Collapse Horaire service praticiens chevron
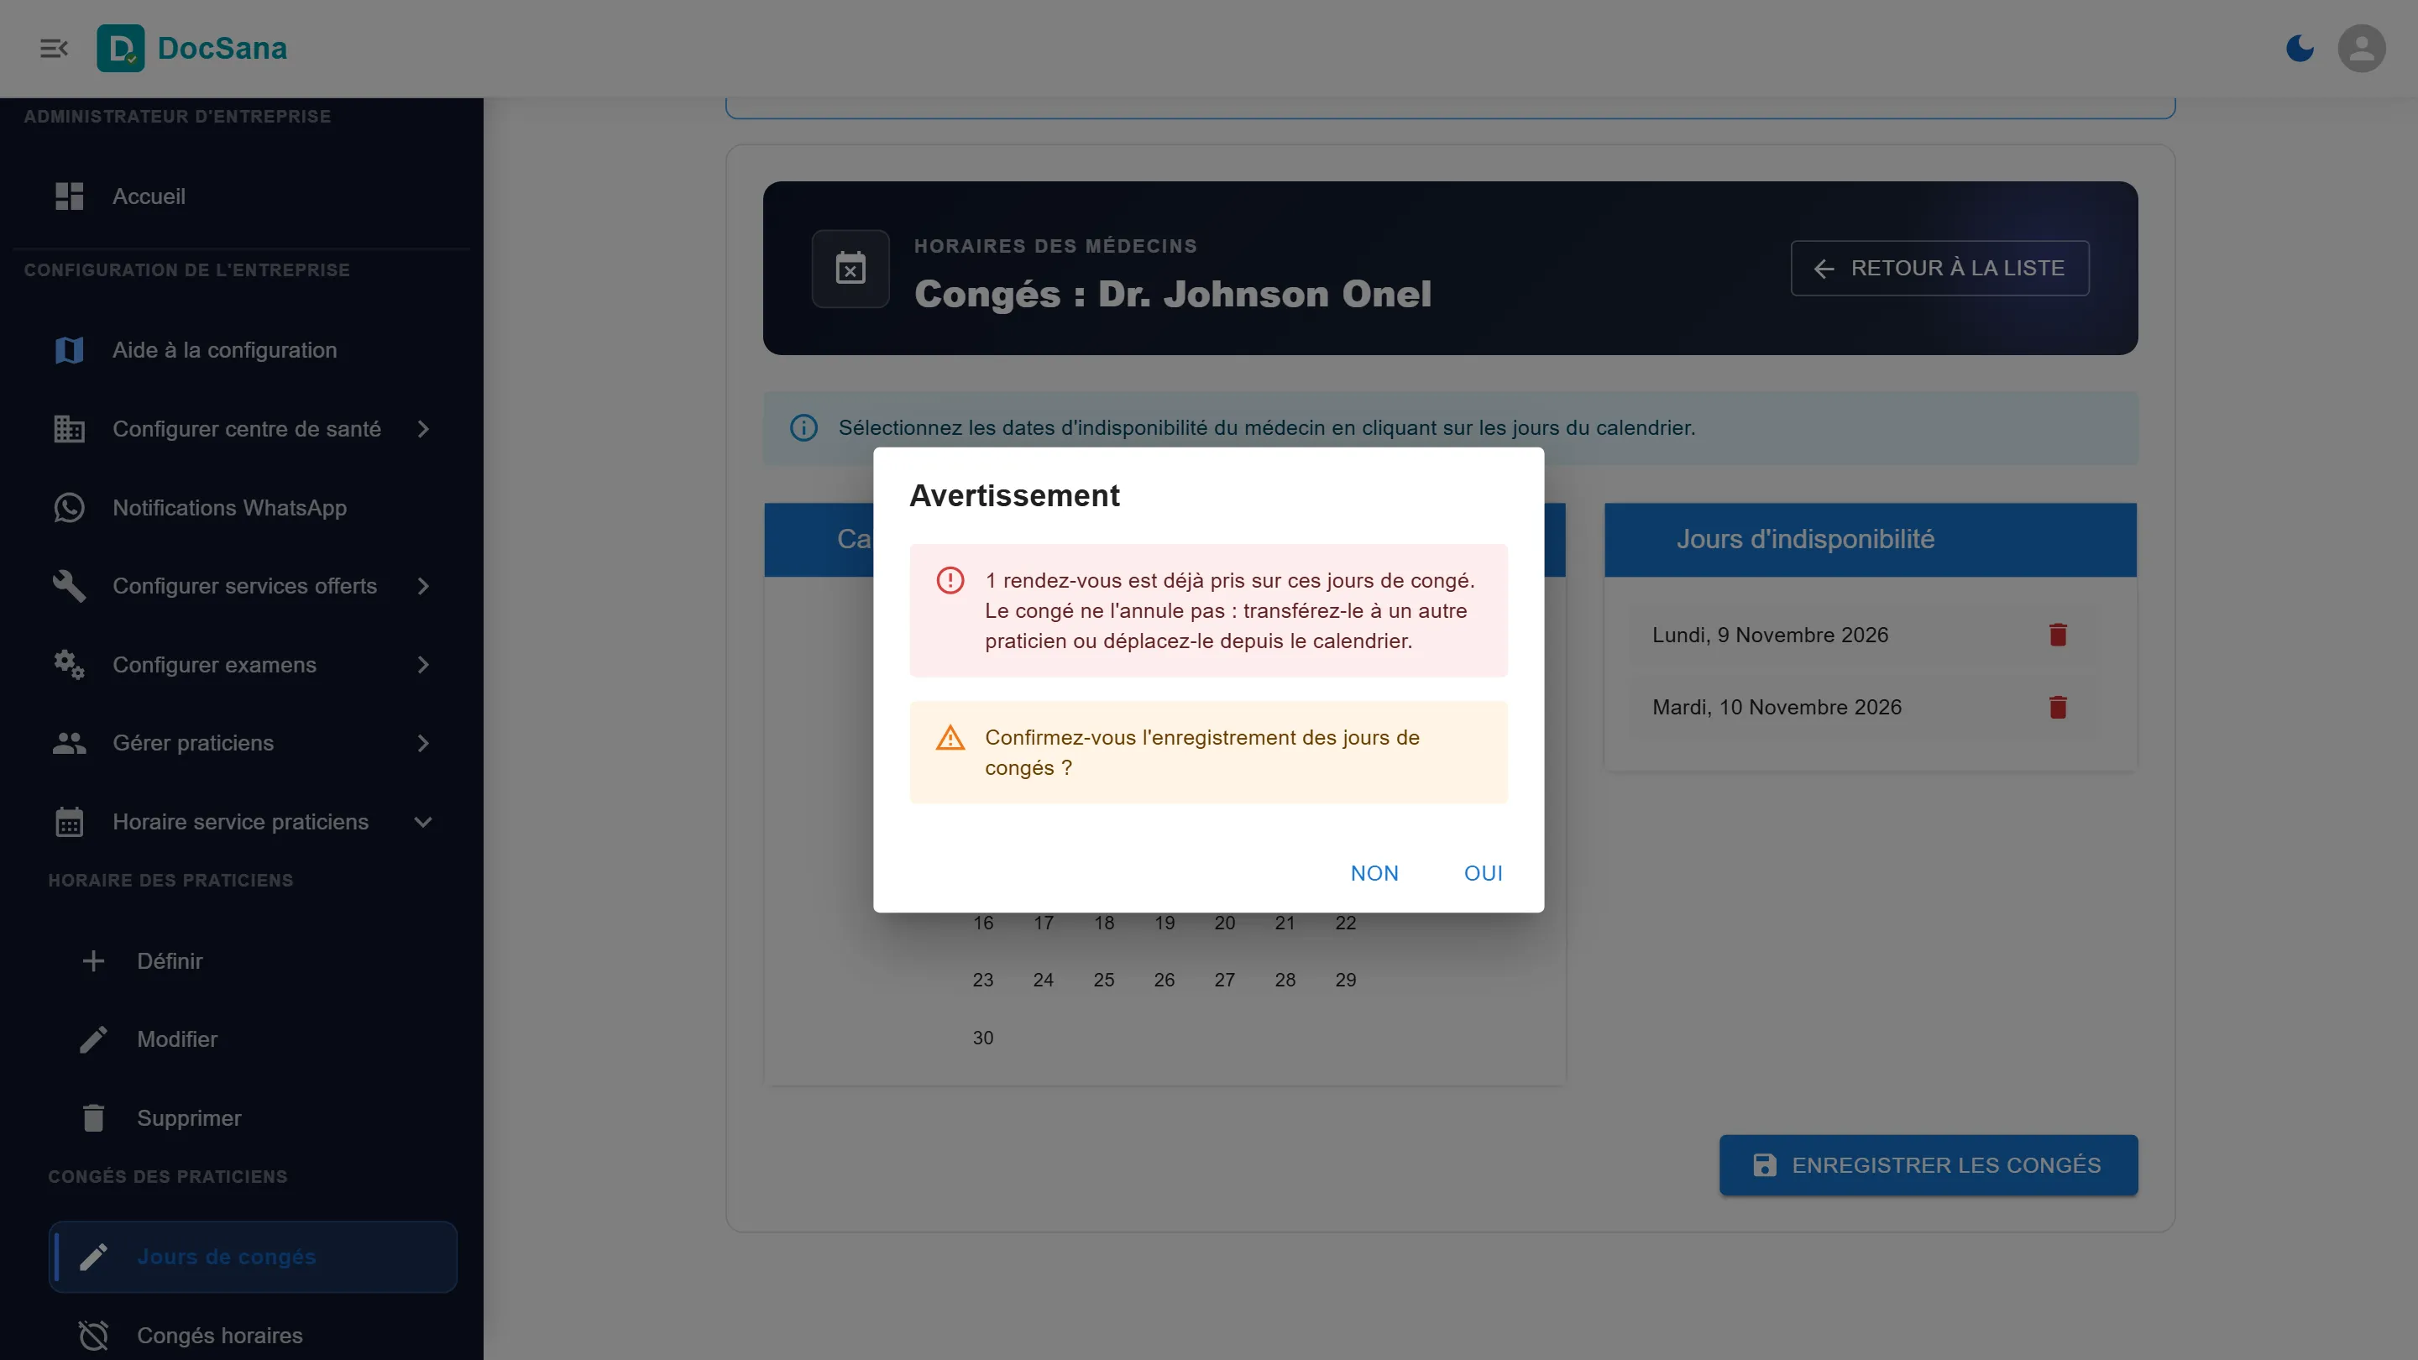This screenshot has height=1360, width=2418. 423,822
